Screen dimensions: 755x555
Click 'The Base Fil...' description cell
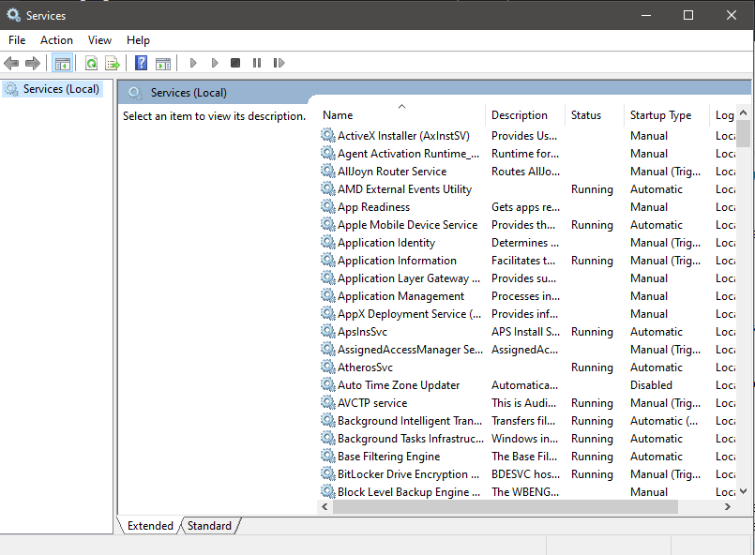point(524,457)
